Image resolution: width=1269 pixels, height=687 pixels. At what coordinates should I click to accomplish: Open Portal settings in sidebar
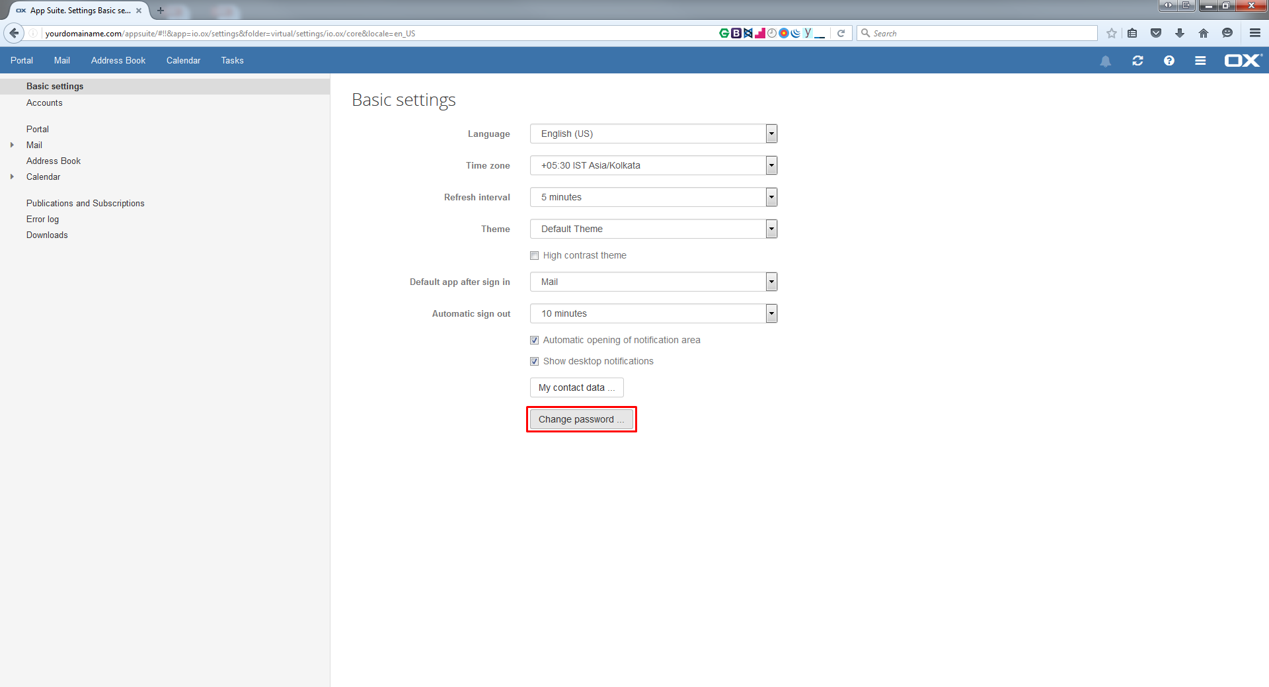(x=38, y=130)
